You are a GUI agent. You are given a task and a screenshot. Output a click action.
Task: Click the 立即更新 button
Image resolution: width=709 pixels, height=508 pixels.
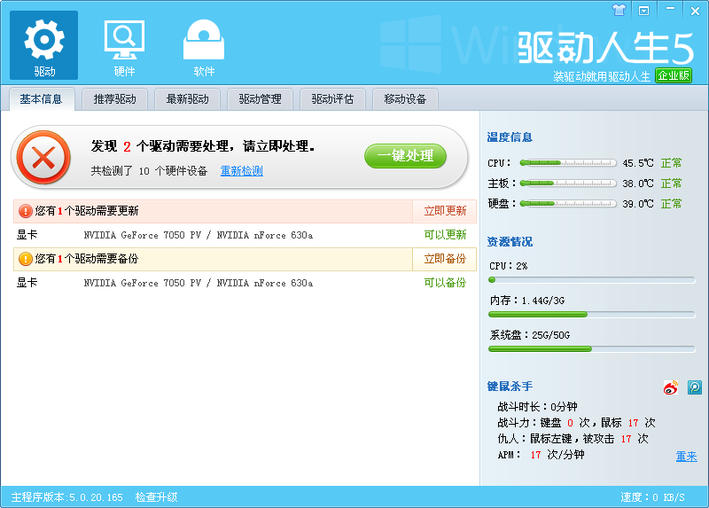pos(445,211)
